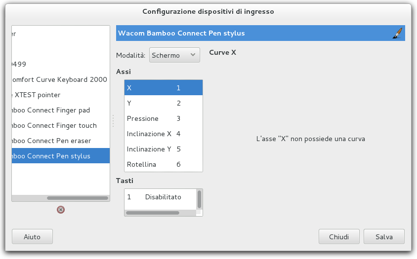Select the Inclinazione X axis row
417x259 pixels.
pyautogui.click(x=164, y=134)
